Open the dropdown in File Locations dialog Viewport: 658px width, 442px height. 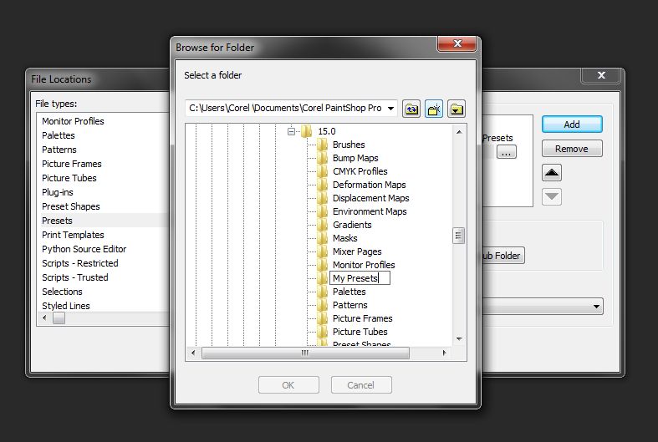[596, 307]
